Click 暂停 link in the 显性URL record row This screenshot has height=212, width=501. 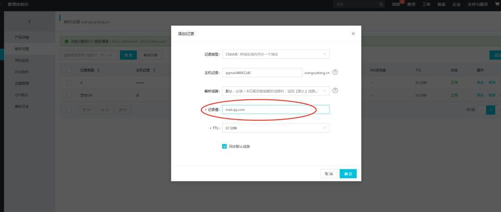[492, 95]
